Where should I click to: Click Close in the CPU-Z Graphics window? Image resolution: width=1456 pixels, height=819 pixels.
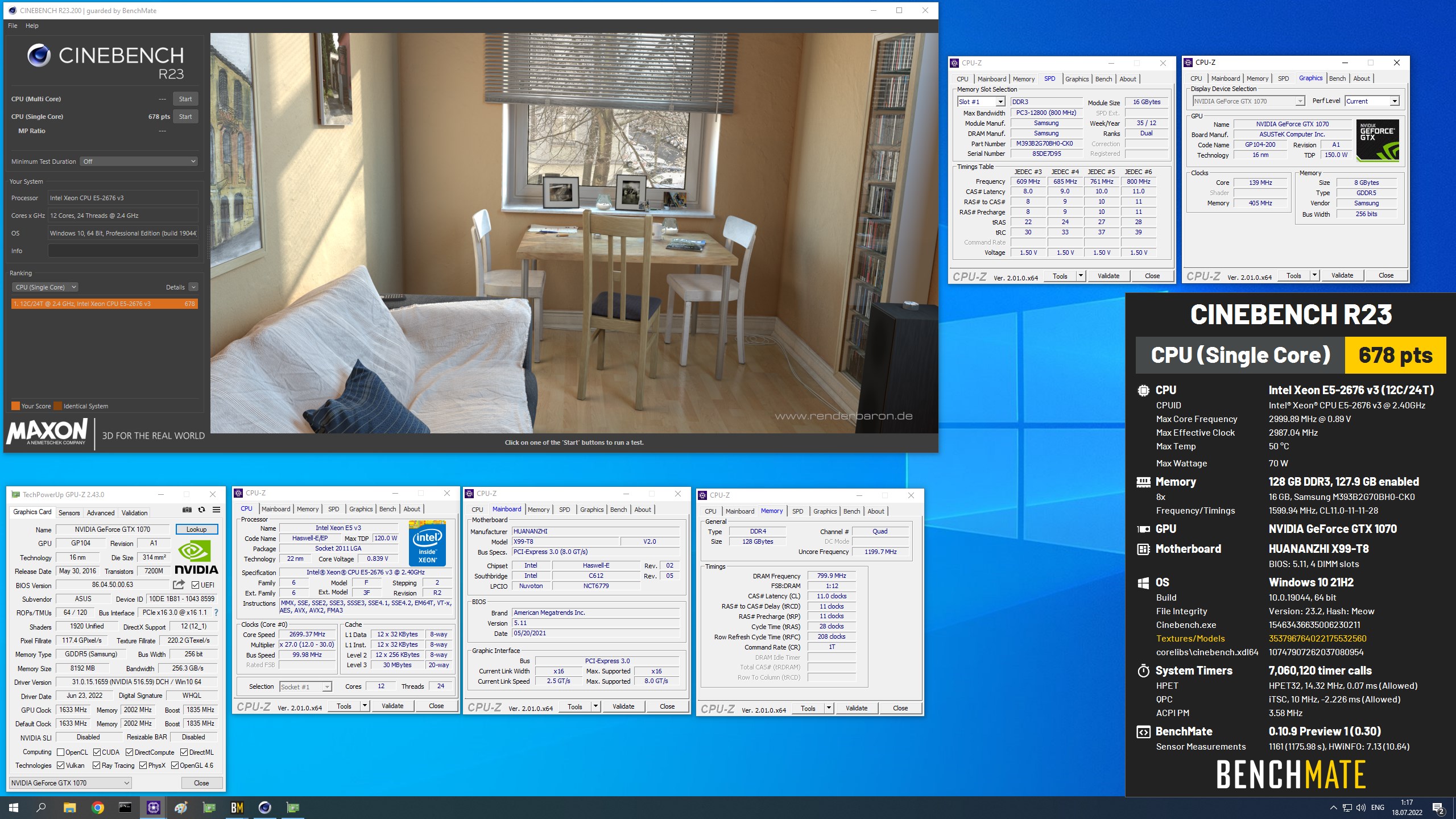click(1386, 275)
